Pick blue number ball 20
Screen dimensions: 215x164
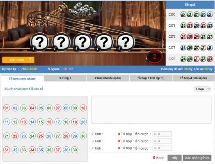tap(83, 122)
